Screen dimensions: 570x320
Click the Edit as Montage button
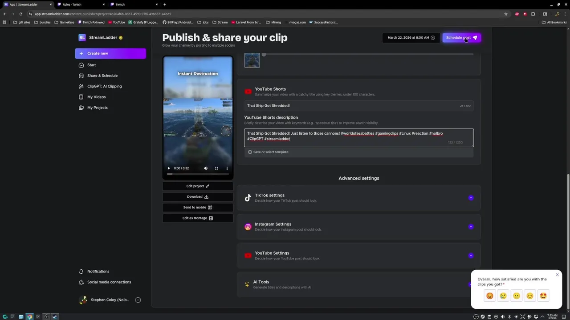click(198, 218)
